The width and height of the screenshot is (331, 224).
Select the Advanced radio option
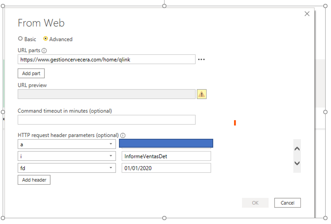click(x=46, y=39)
